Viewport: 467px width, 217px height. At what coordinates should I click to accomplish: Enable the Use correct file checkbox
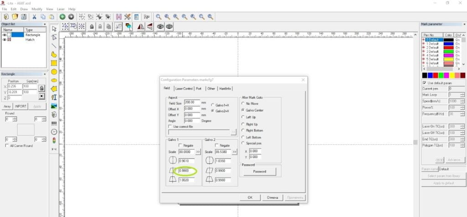coord(171,126)
